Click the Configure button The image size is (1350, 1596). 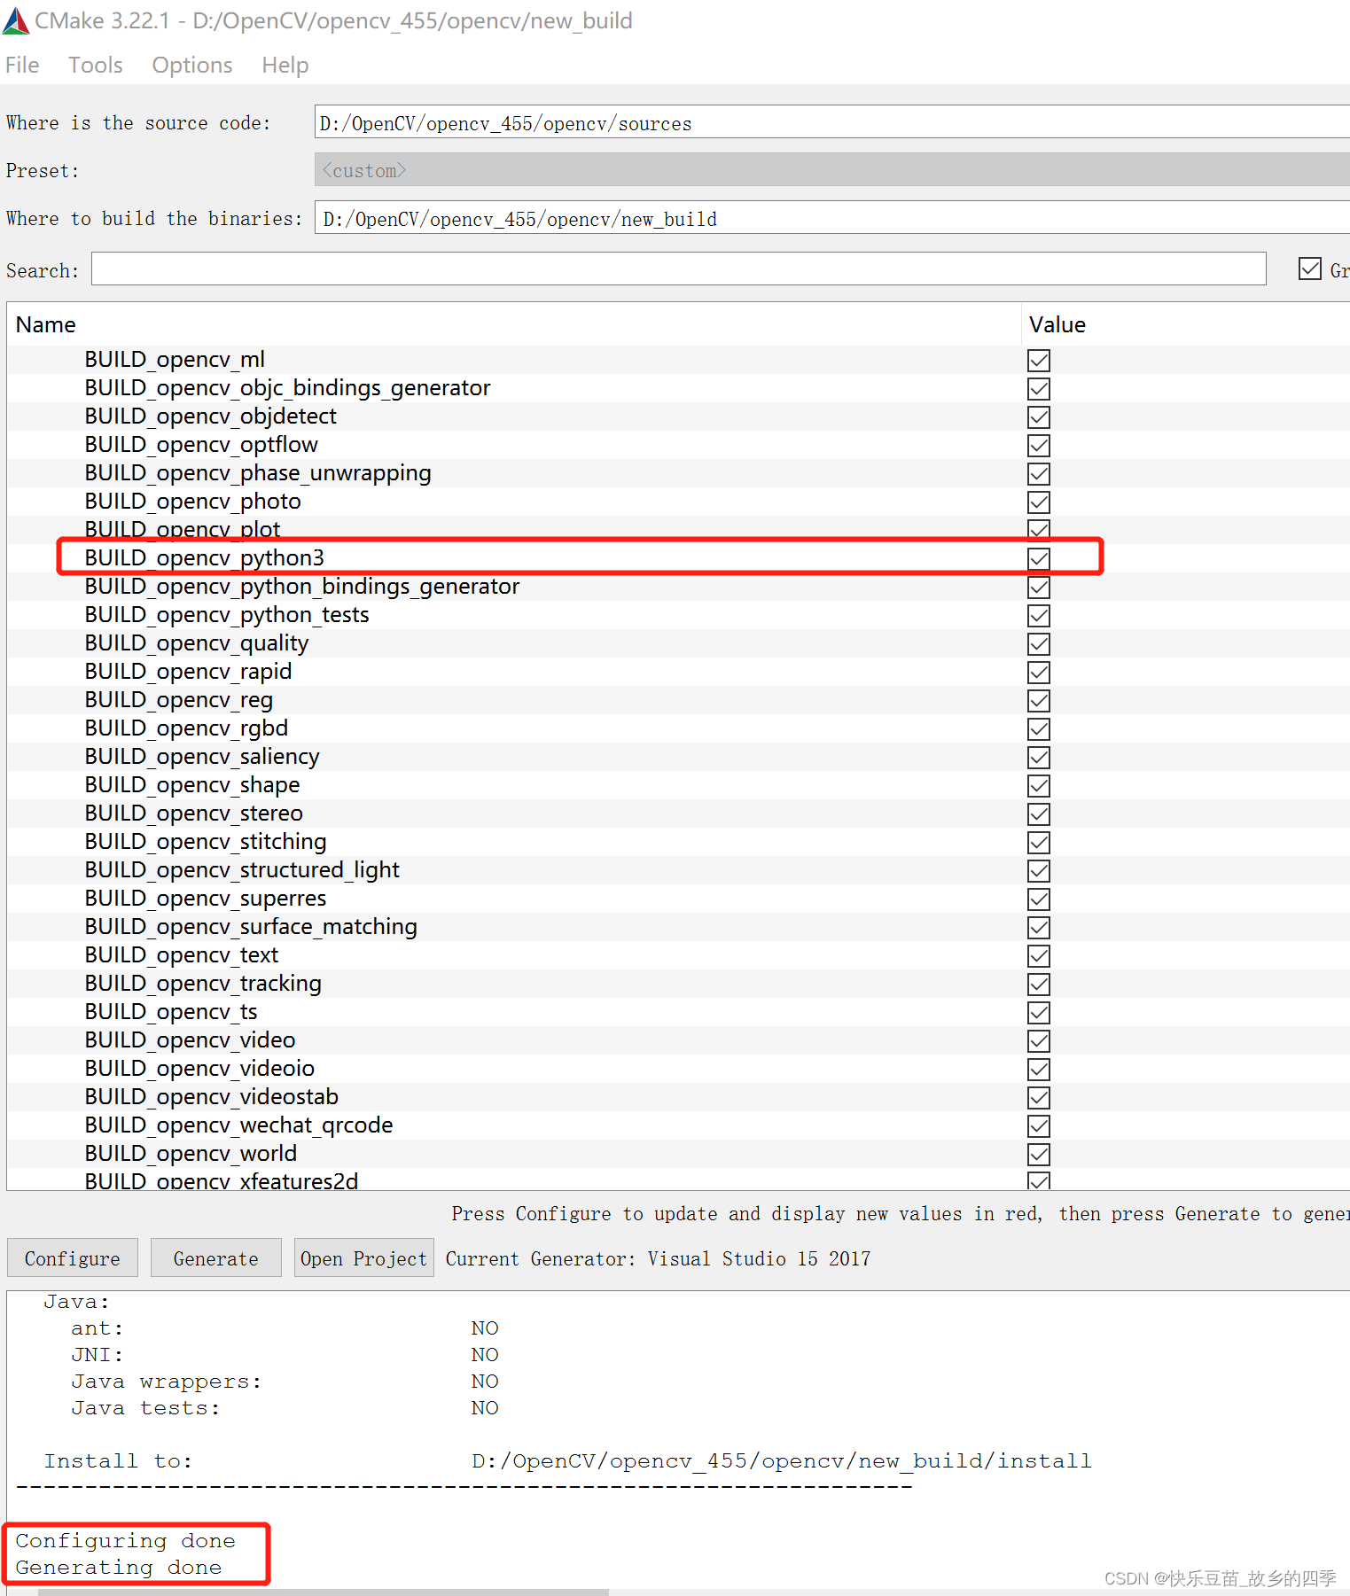coord(73,1257)
